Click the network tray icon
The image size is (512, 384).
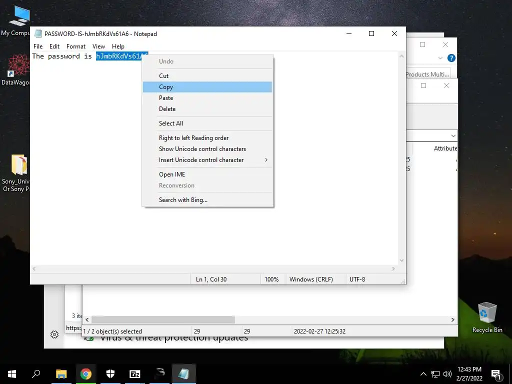[435, 374]
